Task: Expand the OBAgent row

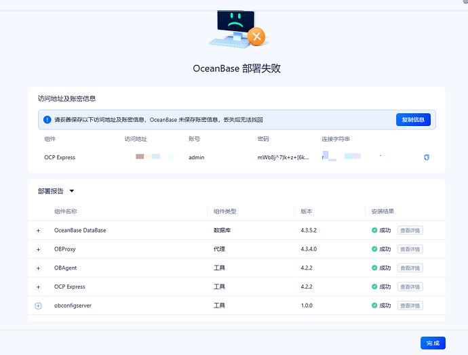Action: click(x=38, y=268)
